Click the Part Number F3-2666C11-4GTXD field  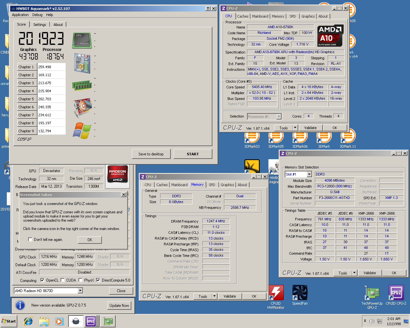point(334,198)
